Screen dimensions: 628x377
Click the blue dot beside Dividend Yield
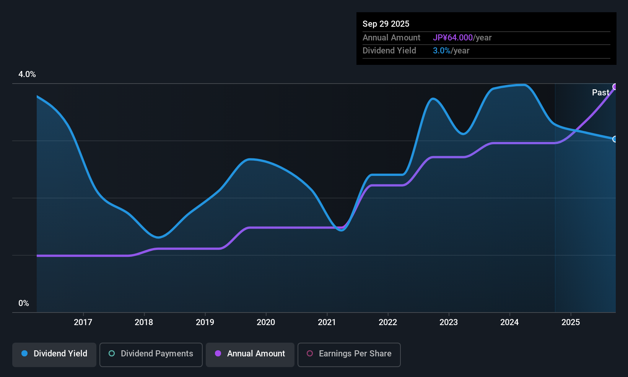(24, 353)
